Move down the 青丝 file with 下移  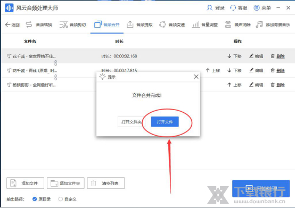(234, 70)
